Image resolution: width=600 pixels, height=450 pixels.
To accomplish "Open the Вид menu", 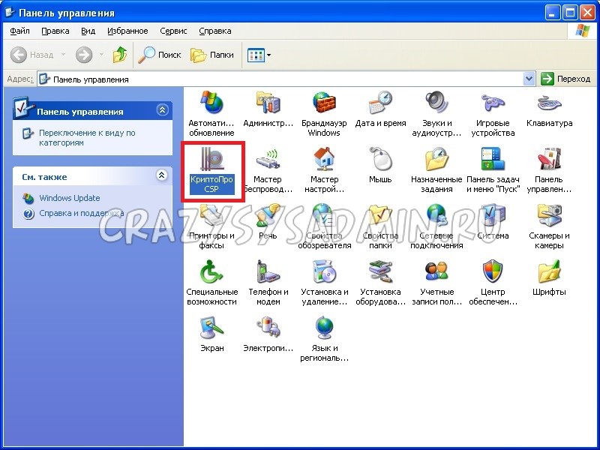I will [x=88, y=31].
